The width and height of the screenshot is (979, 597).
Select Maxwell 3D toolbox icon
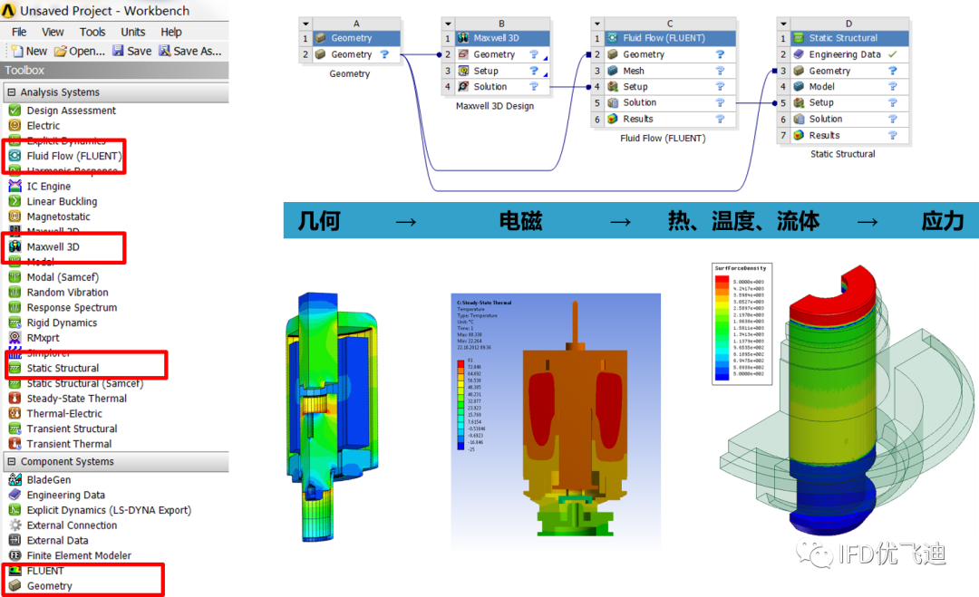15,247
